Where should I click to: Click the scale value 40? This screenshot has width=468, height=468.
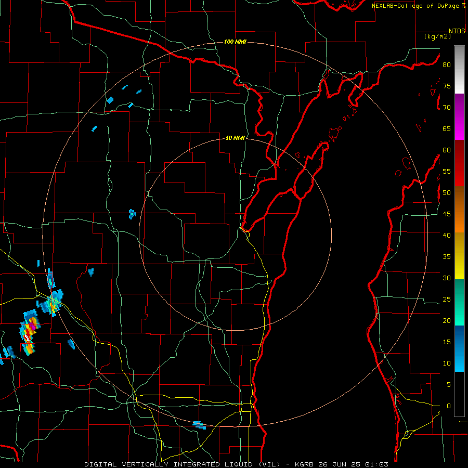pyautogui.click(x=447, y=235)
